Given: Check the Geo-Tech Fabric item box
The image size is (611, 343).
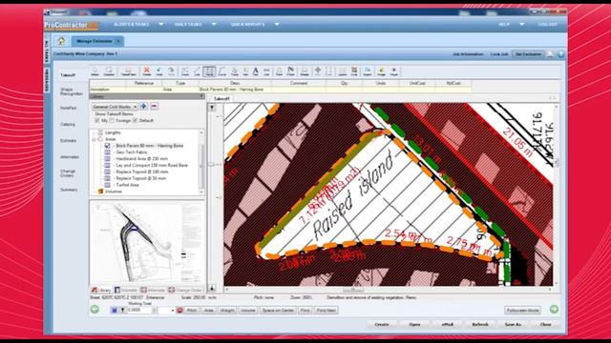Looking at the screenshot, I should [x=107, y=152].
